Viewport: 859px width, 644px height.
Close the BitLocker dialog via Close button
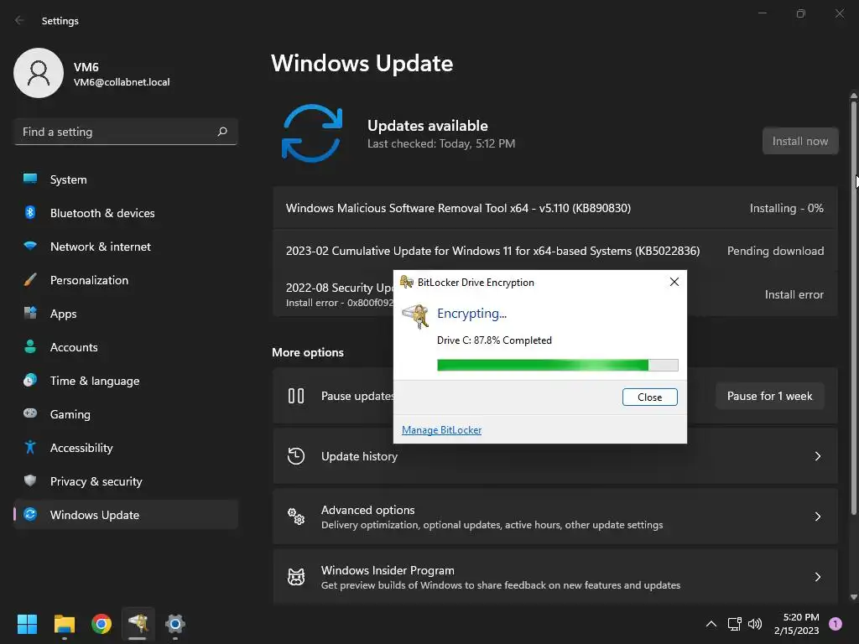[x=650, y=397]
